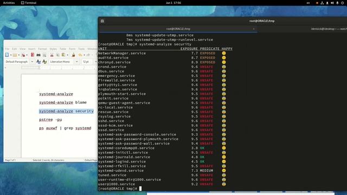
Task: Click the Cut scissors icon
Action: (x=52, y=55)
